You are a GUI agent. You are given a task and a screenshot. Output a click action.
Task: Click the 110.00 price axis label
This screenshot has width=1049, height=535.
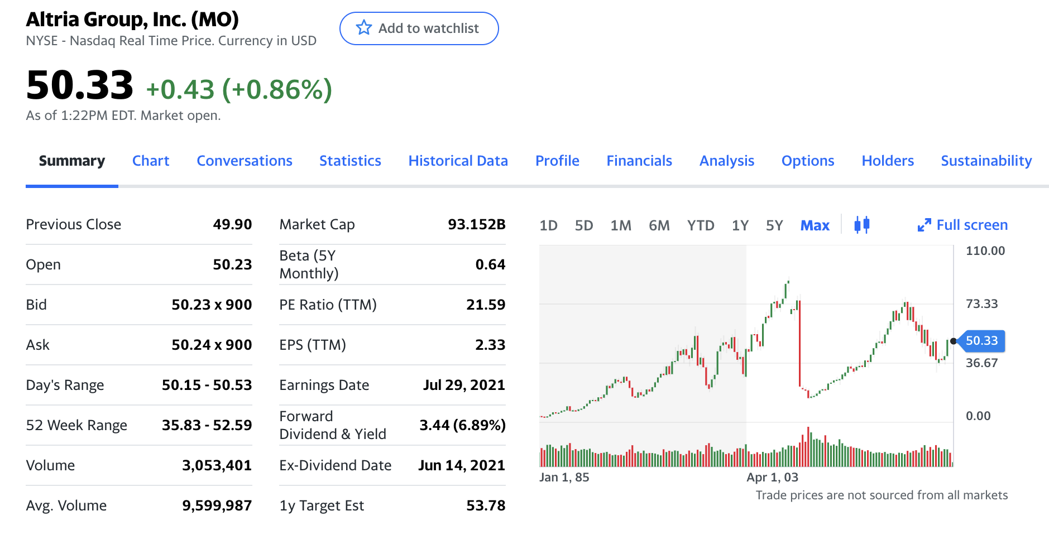985,250
